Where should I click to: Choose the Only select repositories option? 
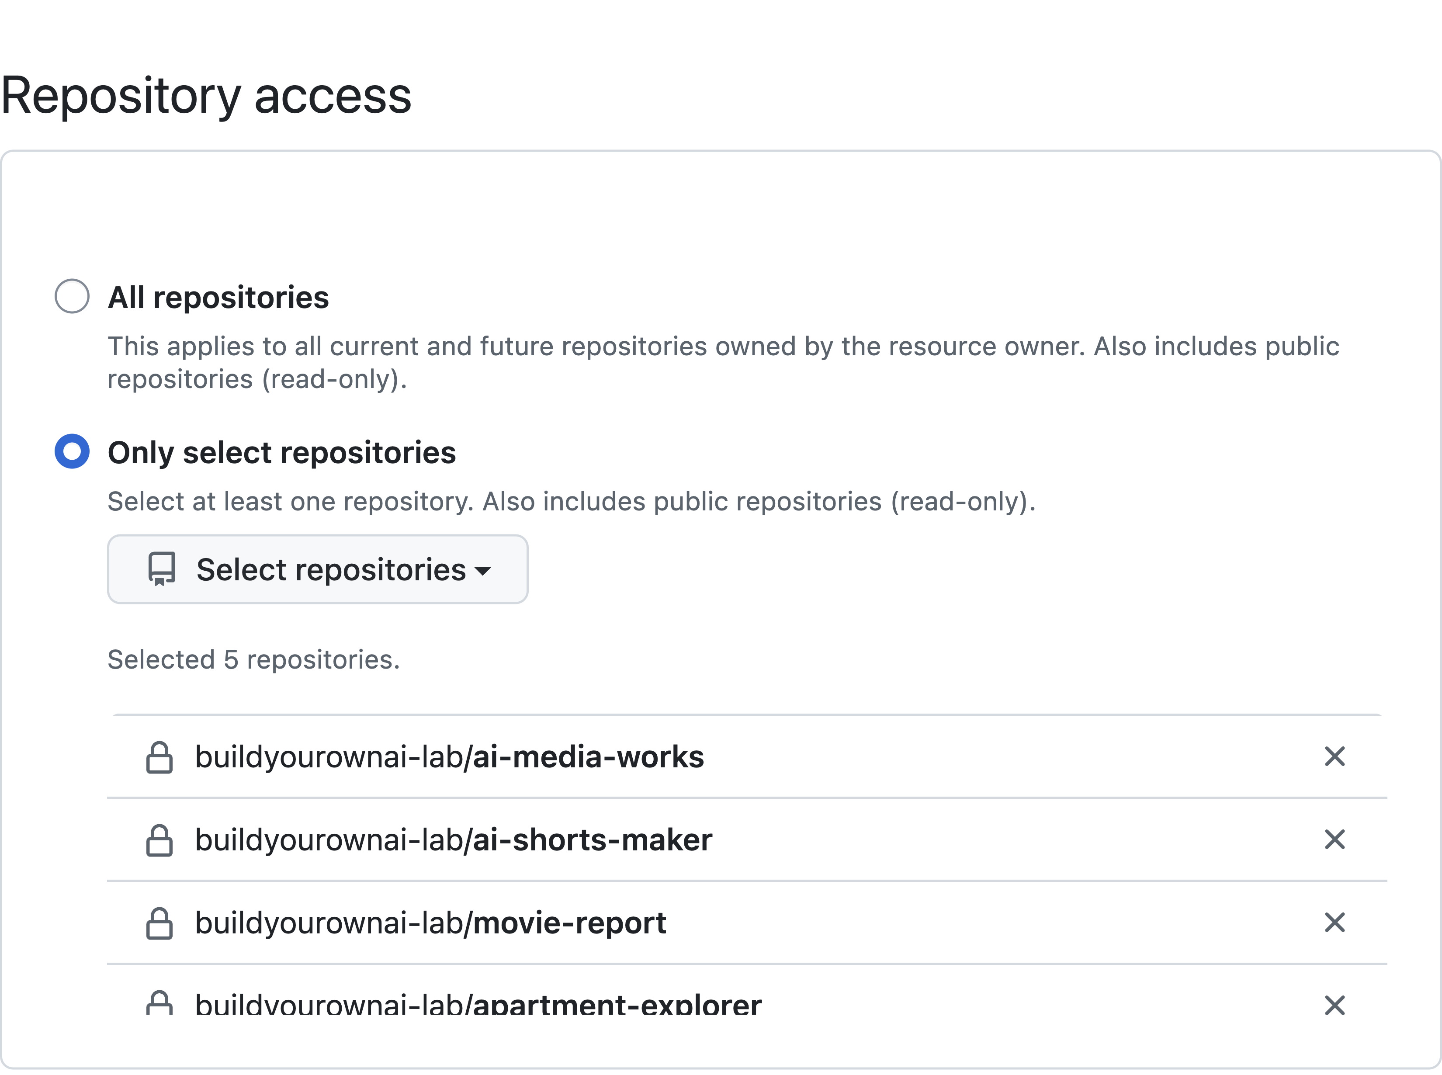72,451
